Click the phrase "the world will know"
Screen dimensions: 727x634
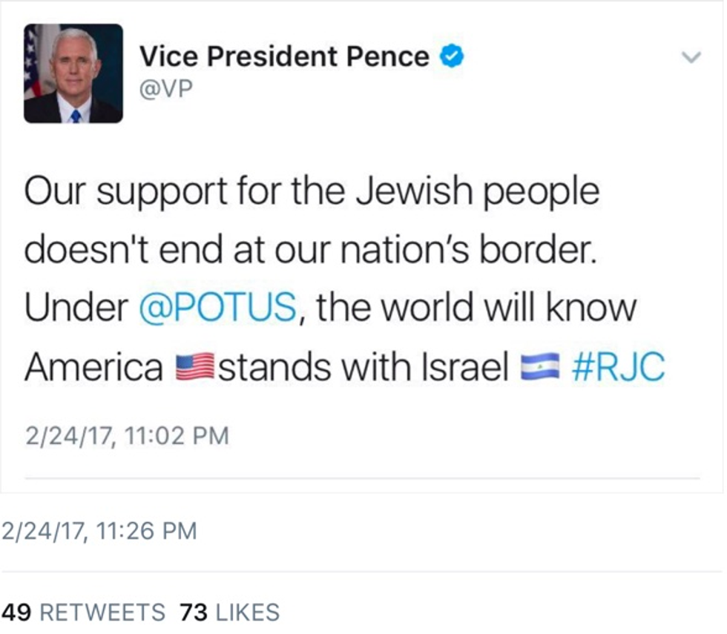point(476,308)
